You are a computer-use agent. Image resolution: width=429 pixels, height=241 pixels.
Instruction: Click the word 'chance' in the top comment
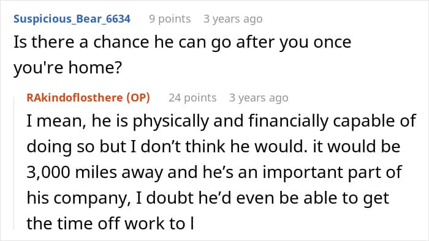coord(121,42)
